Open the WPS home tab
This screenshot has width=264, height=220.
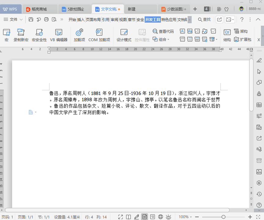[11, 9]
